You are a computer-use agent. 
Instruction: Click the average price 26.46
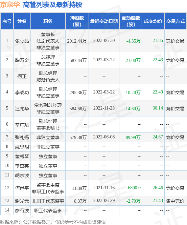click(158, 188)
